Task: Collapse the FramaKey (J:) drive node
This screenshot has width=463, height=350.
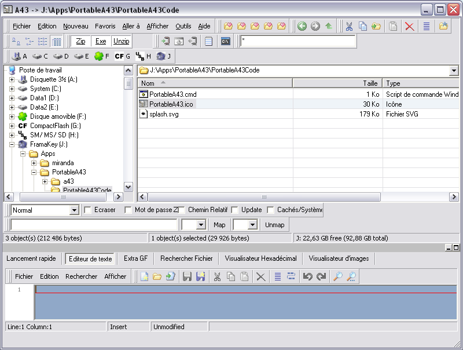Action: 12,144
